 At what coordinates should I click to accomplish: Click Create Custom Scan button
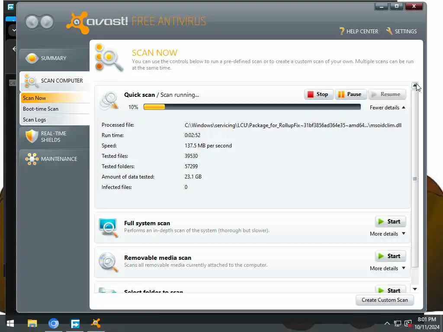(385, 300)
